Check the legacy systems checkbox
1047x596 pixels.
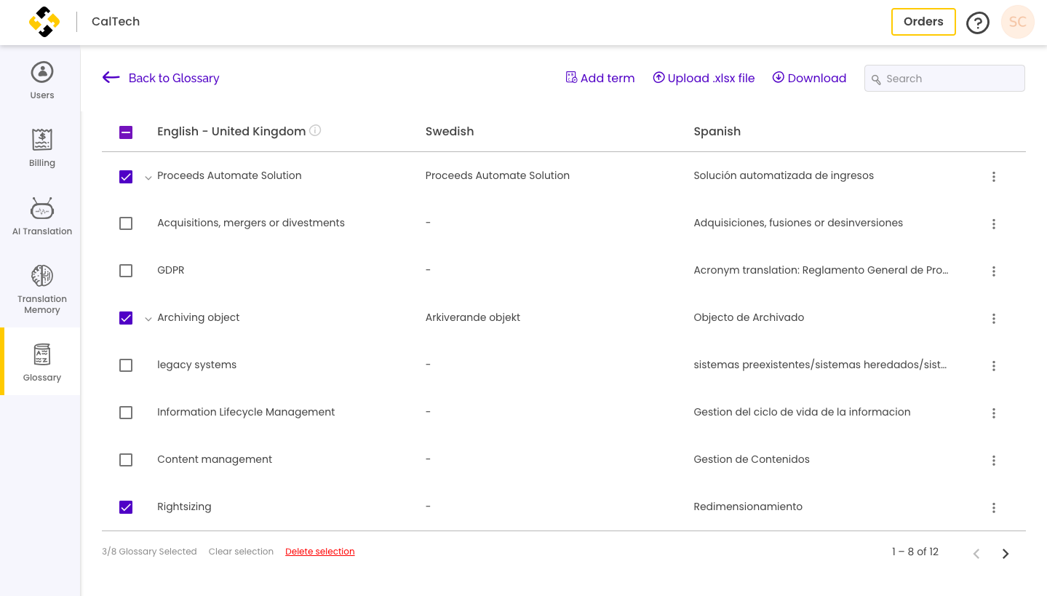click(126, 365)
